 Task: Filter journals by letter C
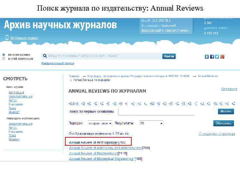[x=89, y=104]
